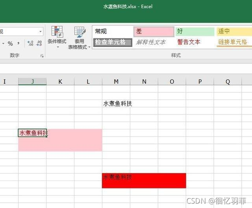Expand the 套用表格格式 dropdown arrow
This screenshot has width=252, height=208.
pyautogui.click(x=89, y=47)
